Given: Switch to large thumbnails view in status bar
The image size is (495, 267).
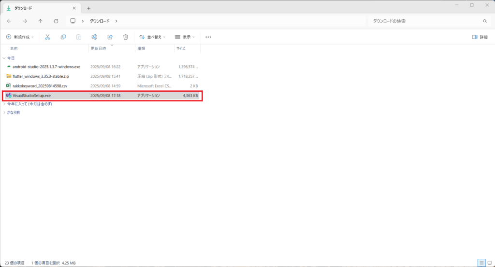Looking at the screenshot, I should point(489,263).
